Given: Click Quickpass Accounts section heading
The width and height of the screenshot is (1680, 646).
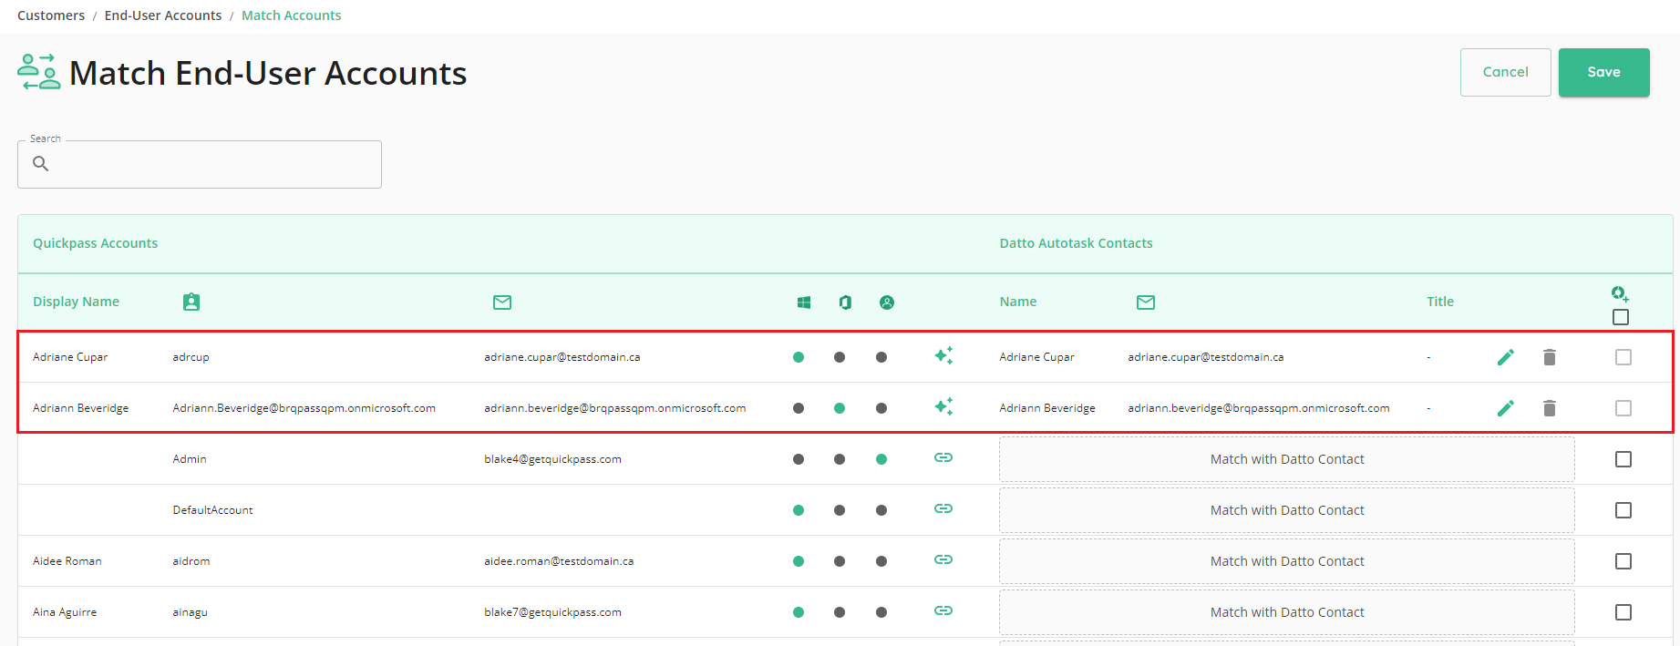Looking at the screenshot, I should coord(96,243).
